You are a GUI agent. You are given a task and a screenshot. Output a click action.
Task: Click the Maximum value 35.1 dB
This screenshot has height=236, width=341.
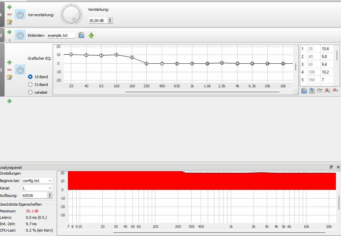coord(32,211)
